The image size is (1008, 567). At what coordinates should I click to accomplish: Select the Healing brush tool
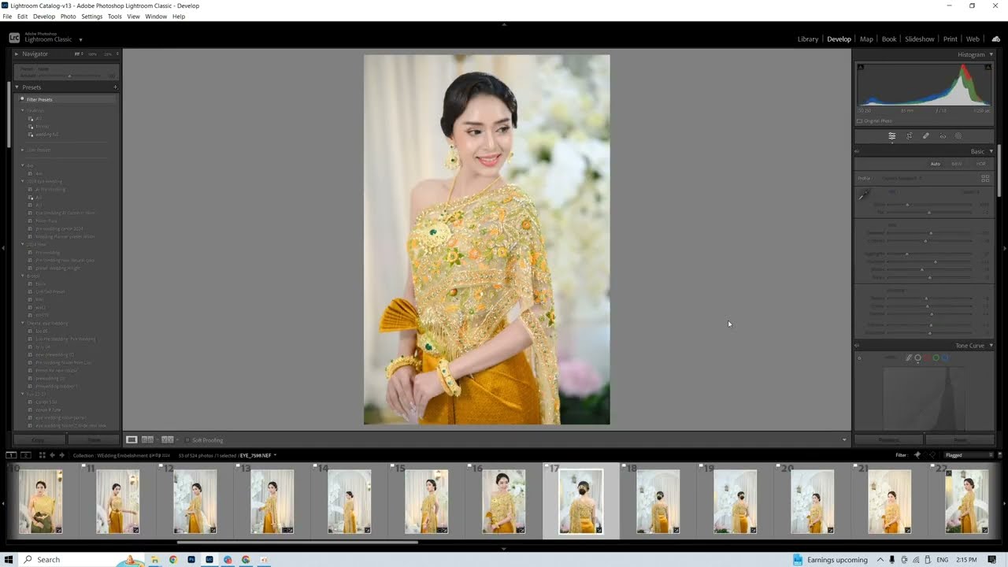[926, 136]
